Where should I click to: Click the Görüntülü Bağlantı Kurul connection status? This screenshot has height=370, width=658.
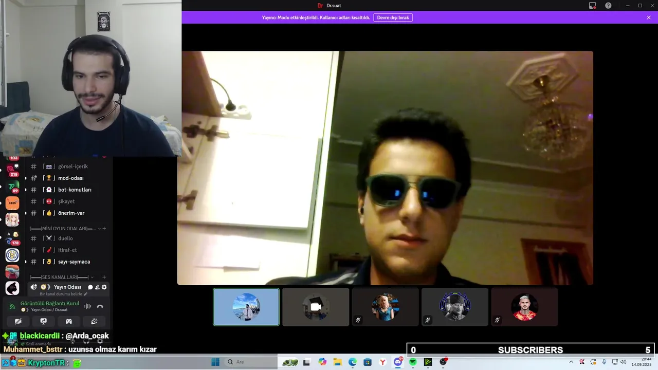[x=49, y=303]
